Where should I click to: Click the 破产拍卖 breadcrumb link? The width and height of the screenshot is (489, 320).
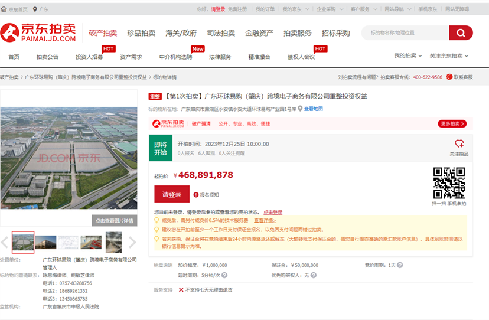pos(9,77)
